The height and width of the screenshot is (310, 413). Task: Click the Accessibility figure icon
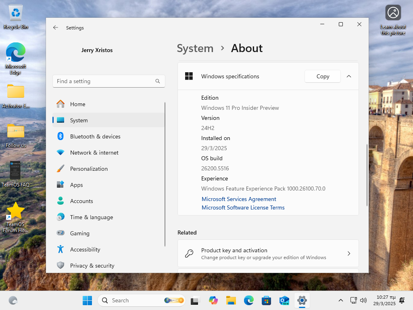point(60,249)
